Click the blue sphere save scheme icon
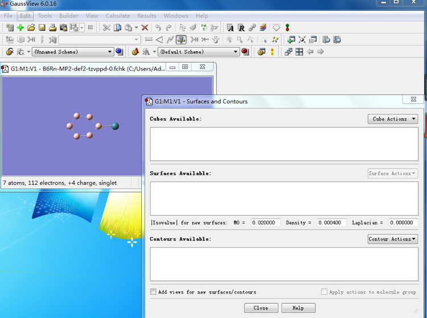 [120, 52]
